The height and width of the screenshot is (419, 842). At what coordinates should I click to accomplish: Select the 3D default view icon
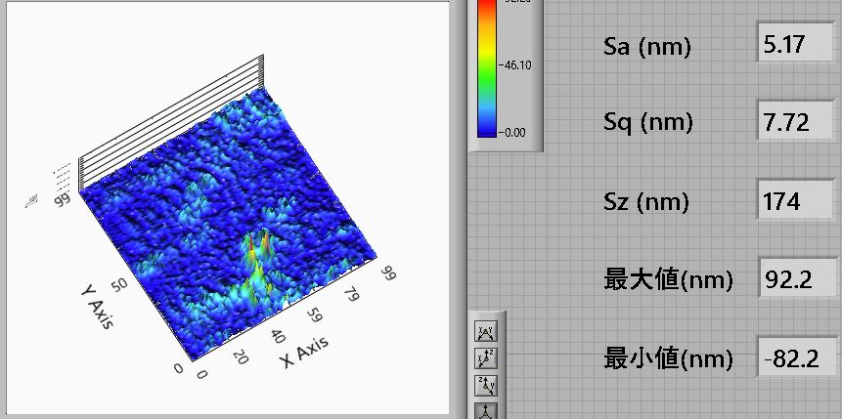(485, 410)
